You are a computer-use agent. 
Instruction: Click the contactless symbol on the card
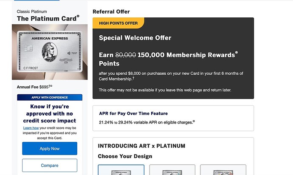[x=69, y=53]
